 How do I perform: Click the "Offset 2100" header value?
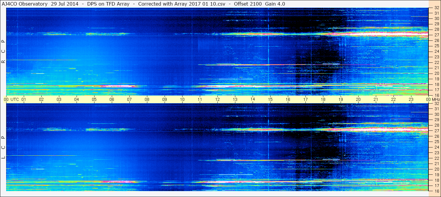[x=248, y=4]
